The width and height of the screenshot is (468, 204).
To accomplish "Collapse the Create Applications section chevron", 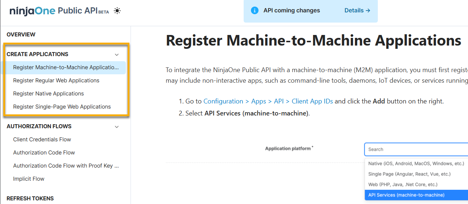I will click(x=117, y=55).
